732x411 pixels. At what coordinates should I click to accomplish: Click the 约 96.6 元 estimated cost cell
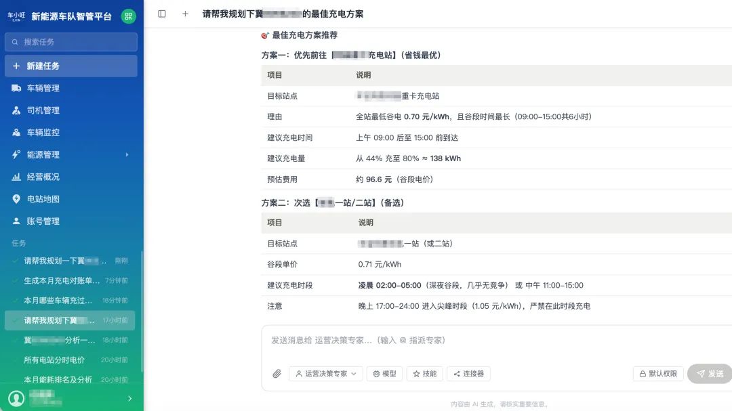[394, 179]
